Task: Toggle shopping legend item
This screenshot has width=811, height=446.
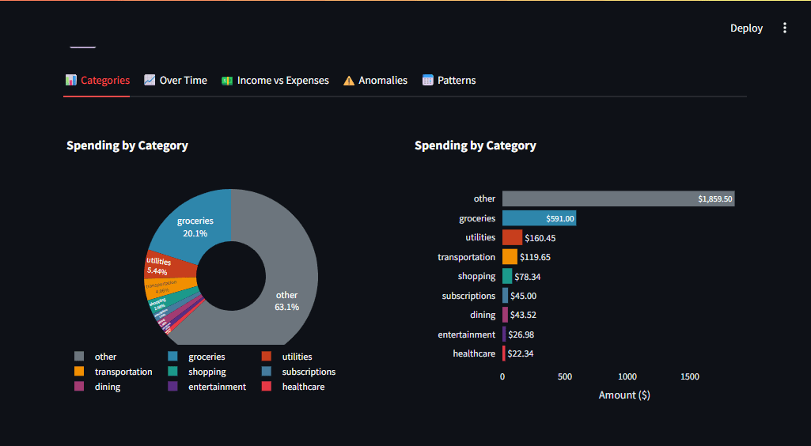Action: click(207, 372)
